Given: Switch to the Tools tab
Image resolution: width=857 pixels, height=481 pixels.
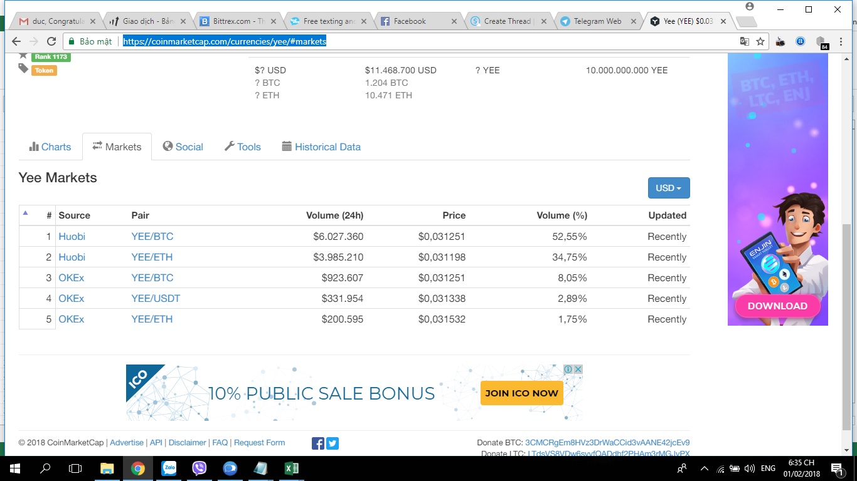Looking at the screenshot, I should (243, 147).
